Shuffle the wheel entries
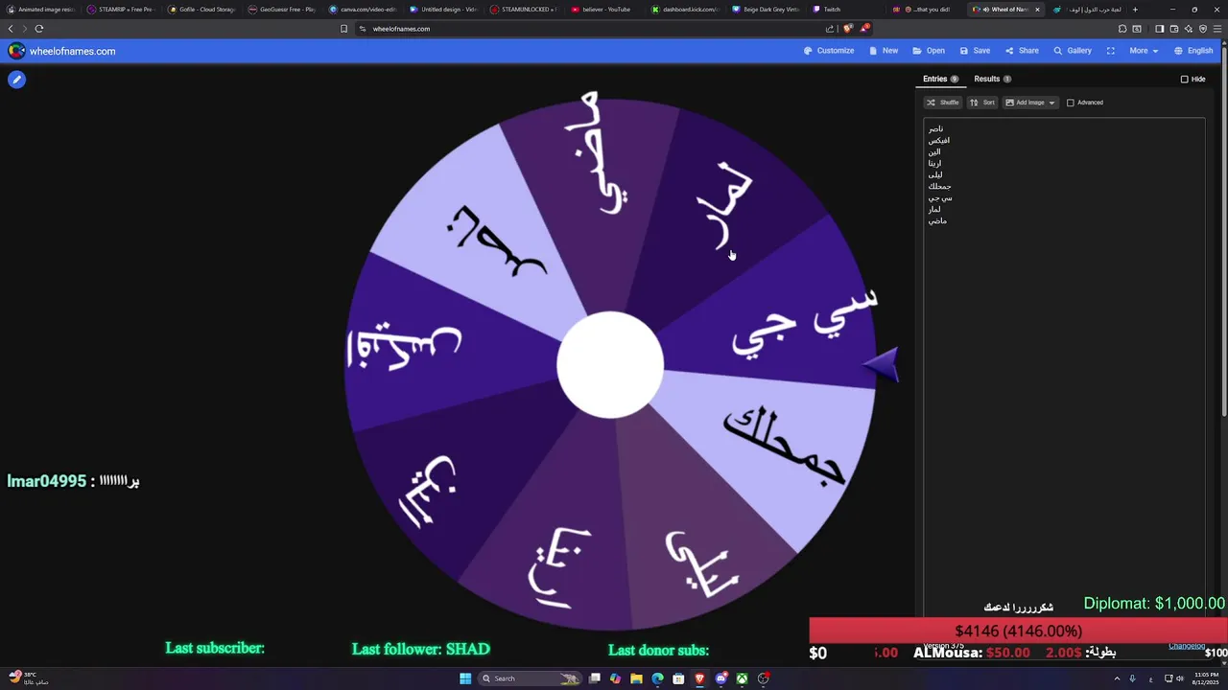This screenshot has height=690, width=1228. [942, 103]
